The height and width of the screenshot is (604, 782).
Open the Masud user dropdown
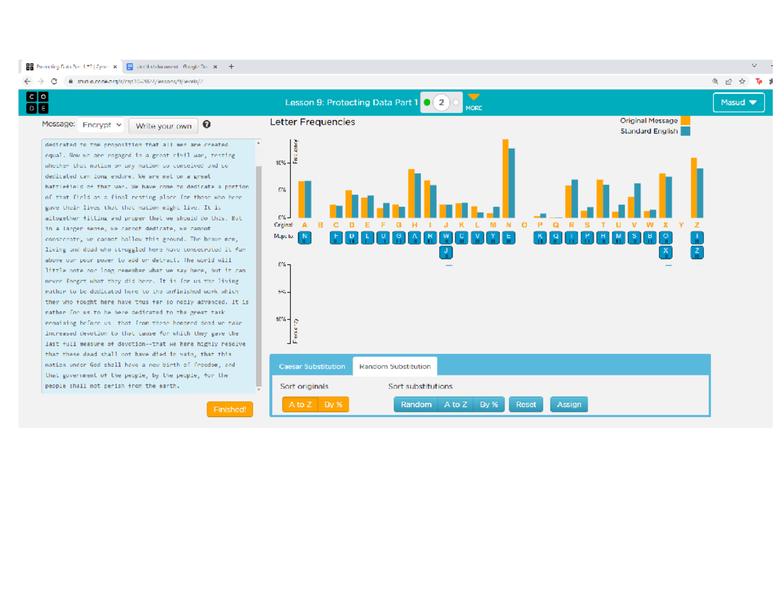738,102
